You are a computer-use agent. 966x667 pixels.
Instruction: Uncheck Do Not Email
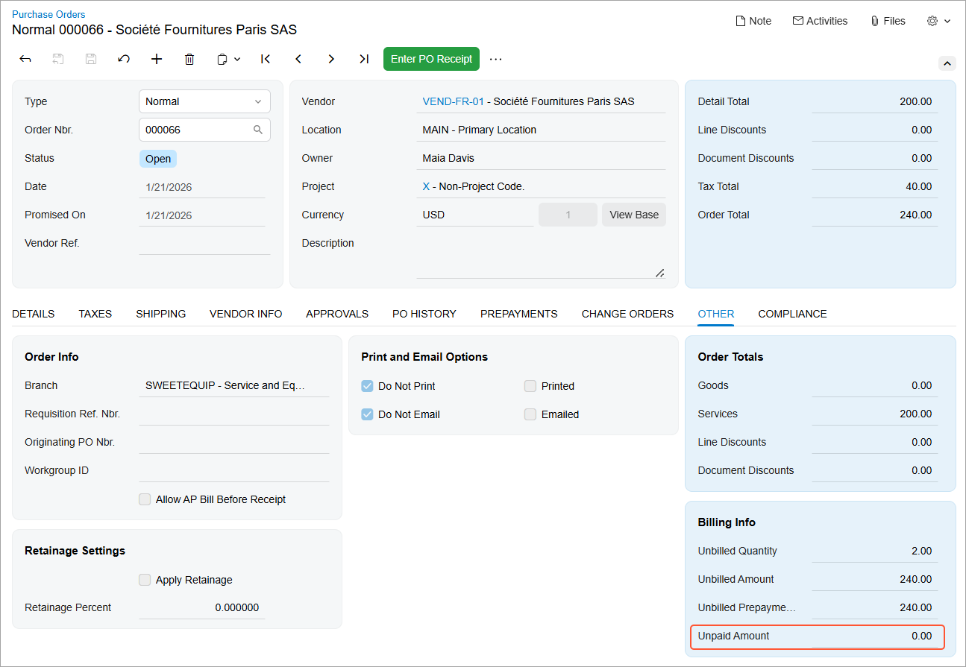(x=368, y=414)
